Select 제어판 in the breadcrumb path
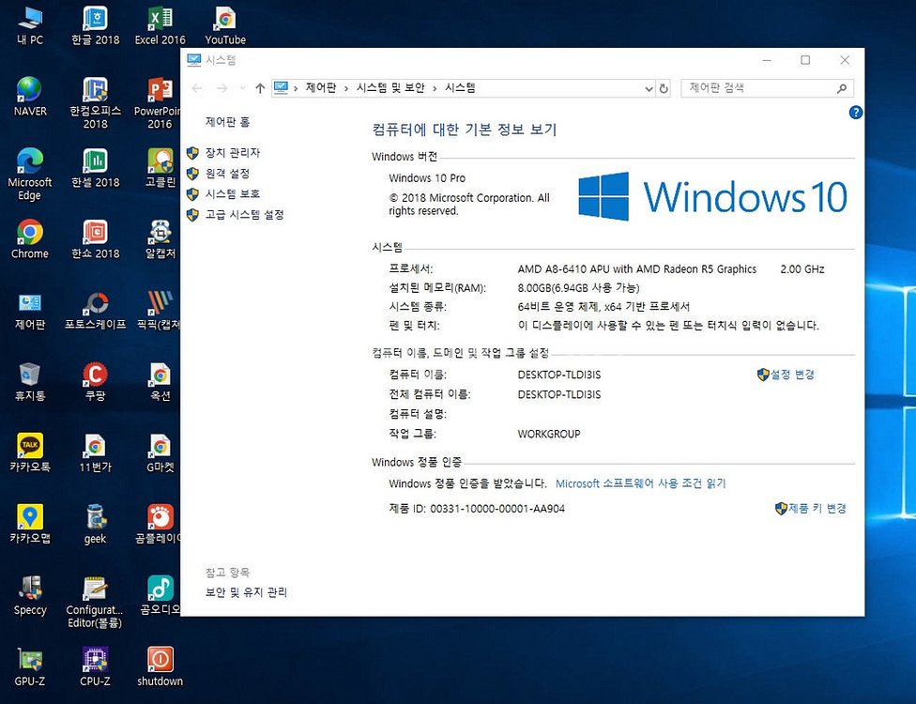The height and width of the screenshot is (704, 916). pyautogui.click(x=321, y=87)
